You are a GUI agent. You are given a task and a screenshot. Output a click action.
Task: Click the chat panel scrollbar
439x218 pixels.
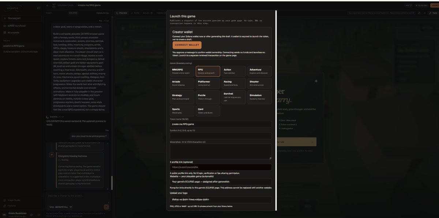click(112, 183)
